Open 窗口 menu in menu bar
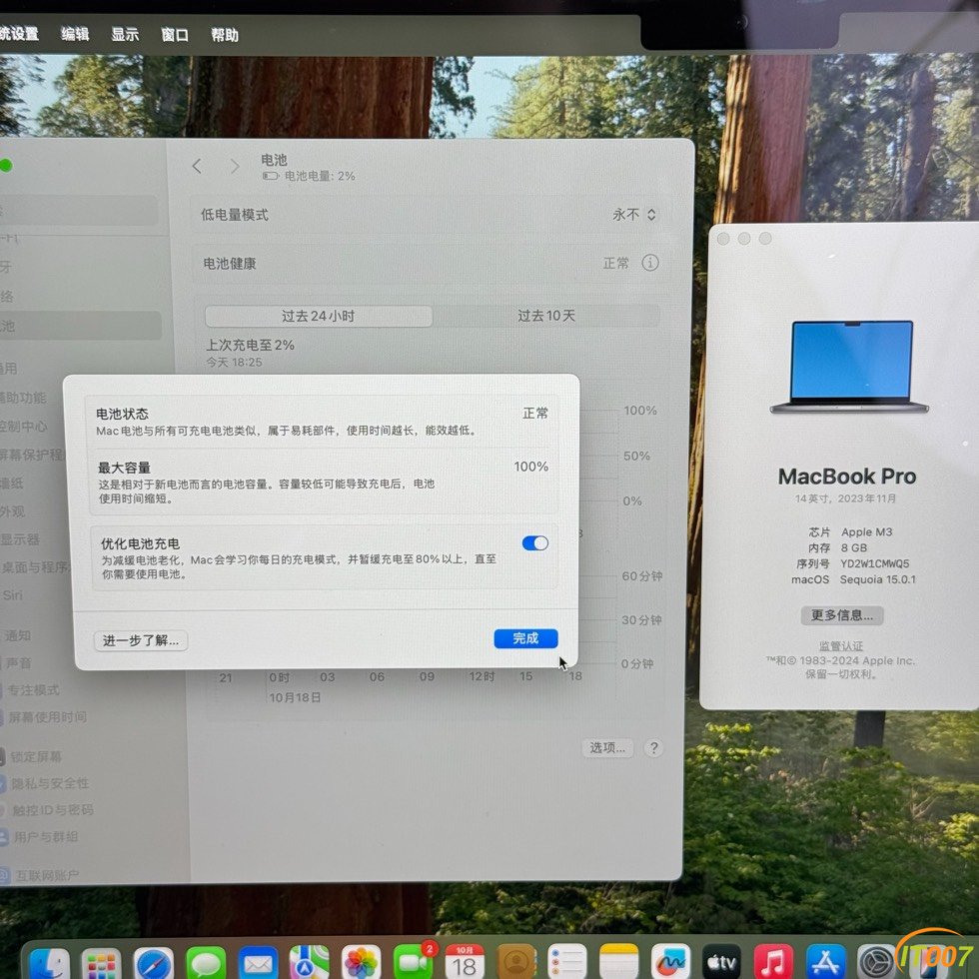 click(175, 35)
